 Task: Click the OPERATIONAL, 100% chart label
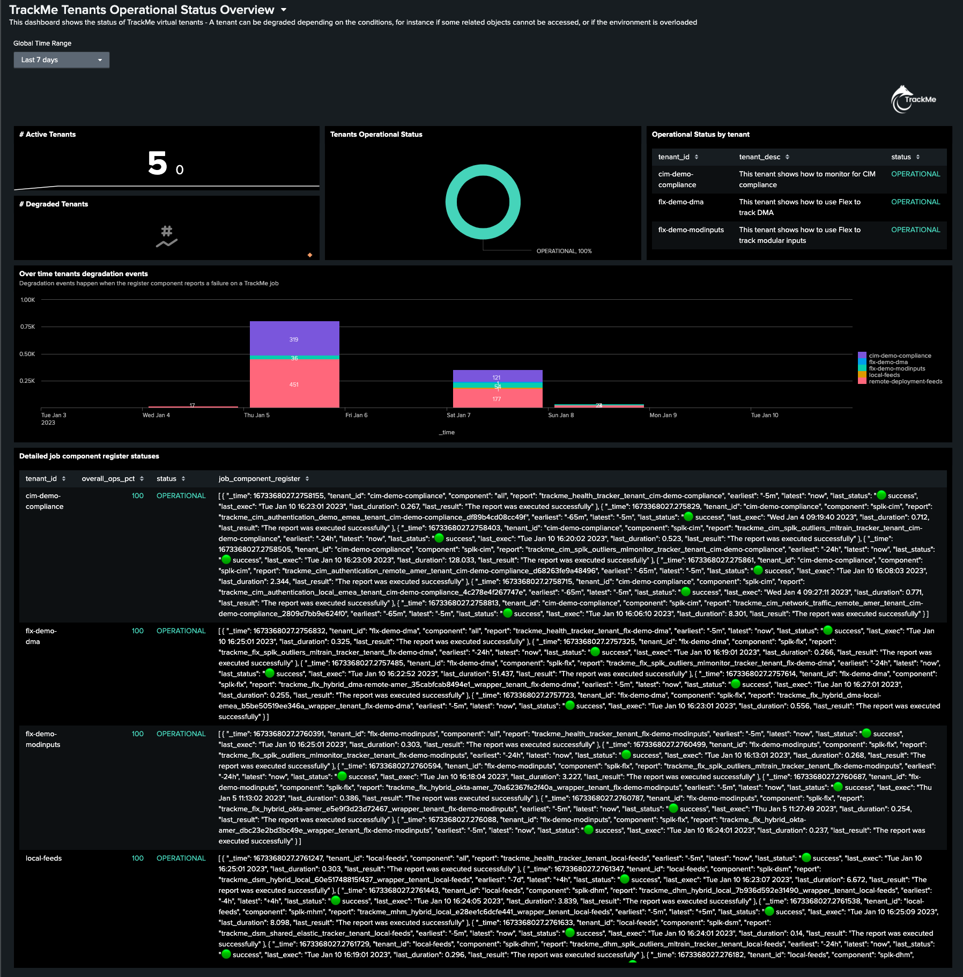point(564,251)
